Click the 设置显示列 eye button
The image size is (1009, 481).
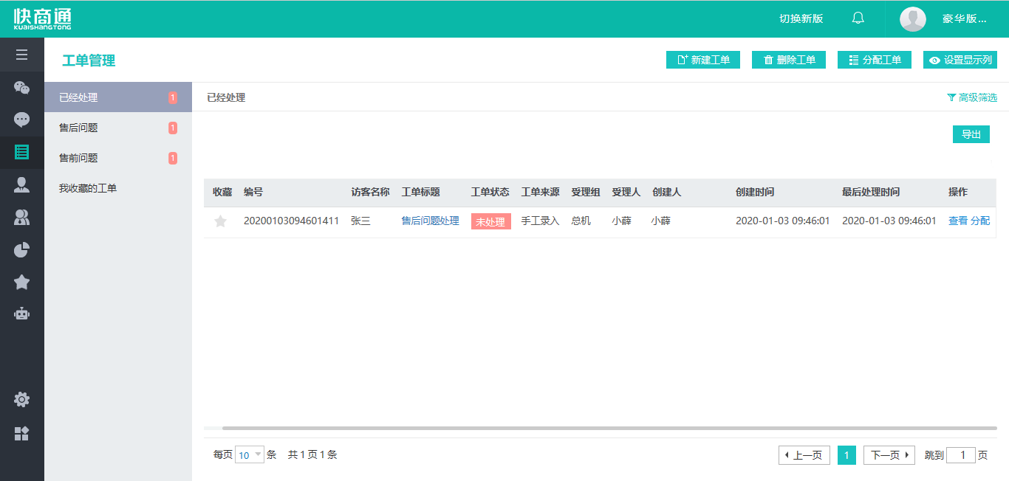960,60
